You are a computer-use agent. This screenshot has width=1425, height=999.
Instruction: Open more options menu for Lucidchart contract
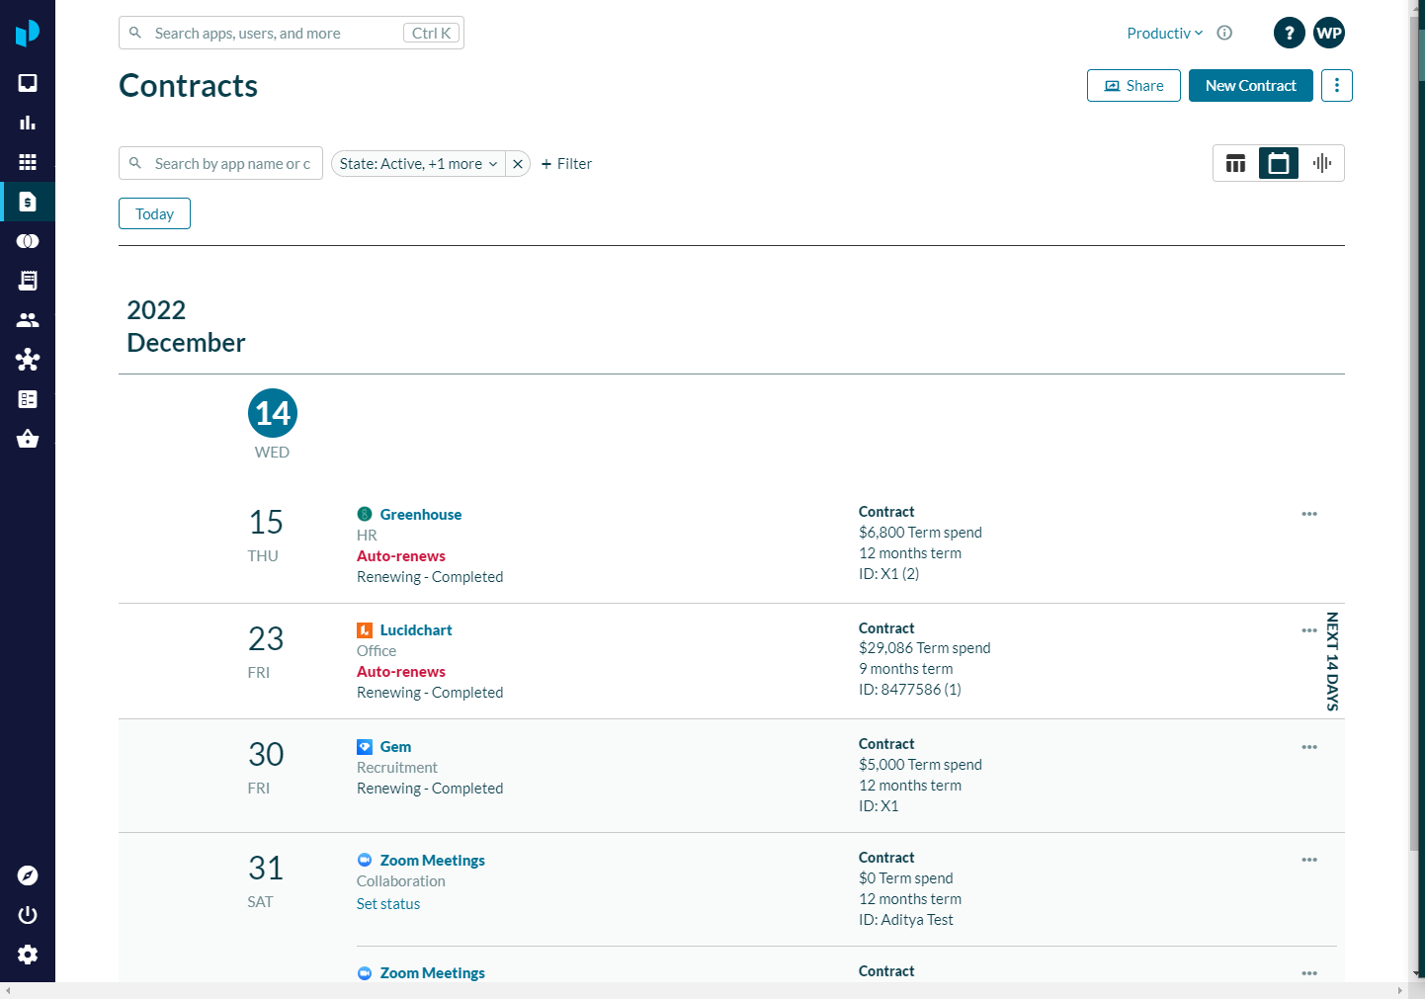coord(1309,630)
